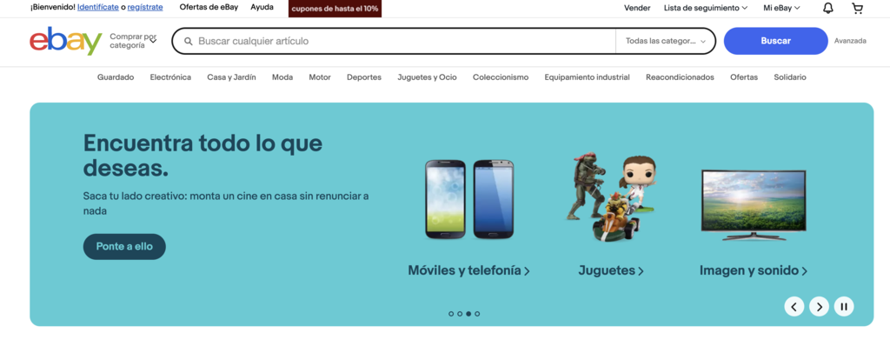Open Ofertas de eBay link
Viewport: 890px width, 353px height.
209,7
